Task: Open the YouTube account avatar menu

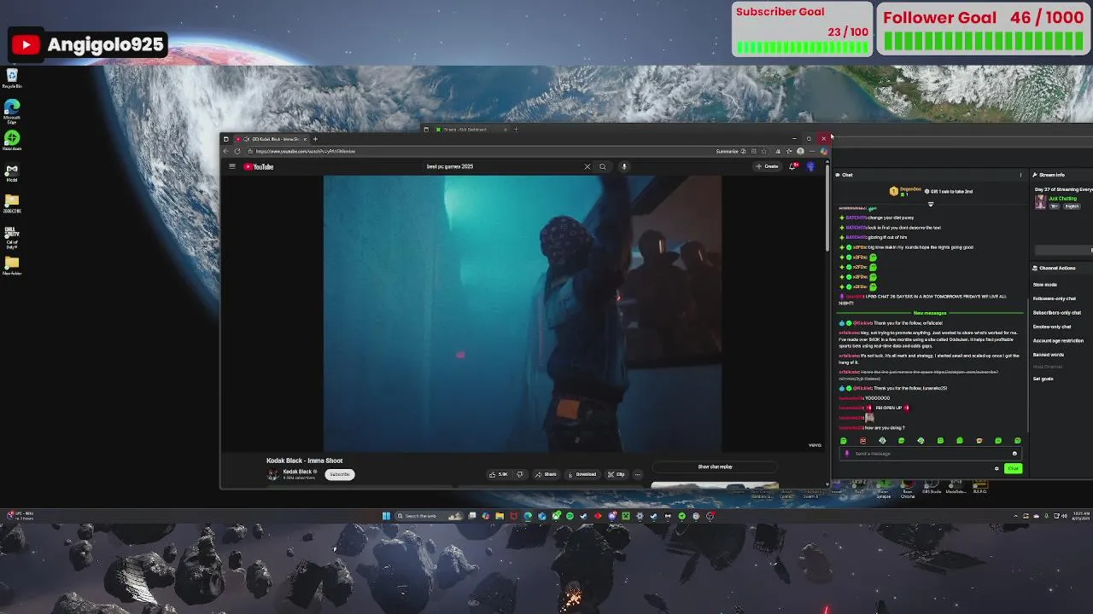Action: click(810, 166)
